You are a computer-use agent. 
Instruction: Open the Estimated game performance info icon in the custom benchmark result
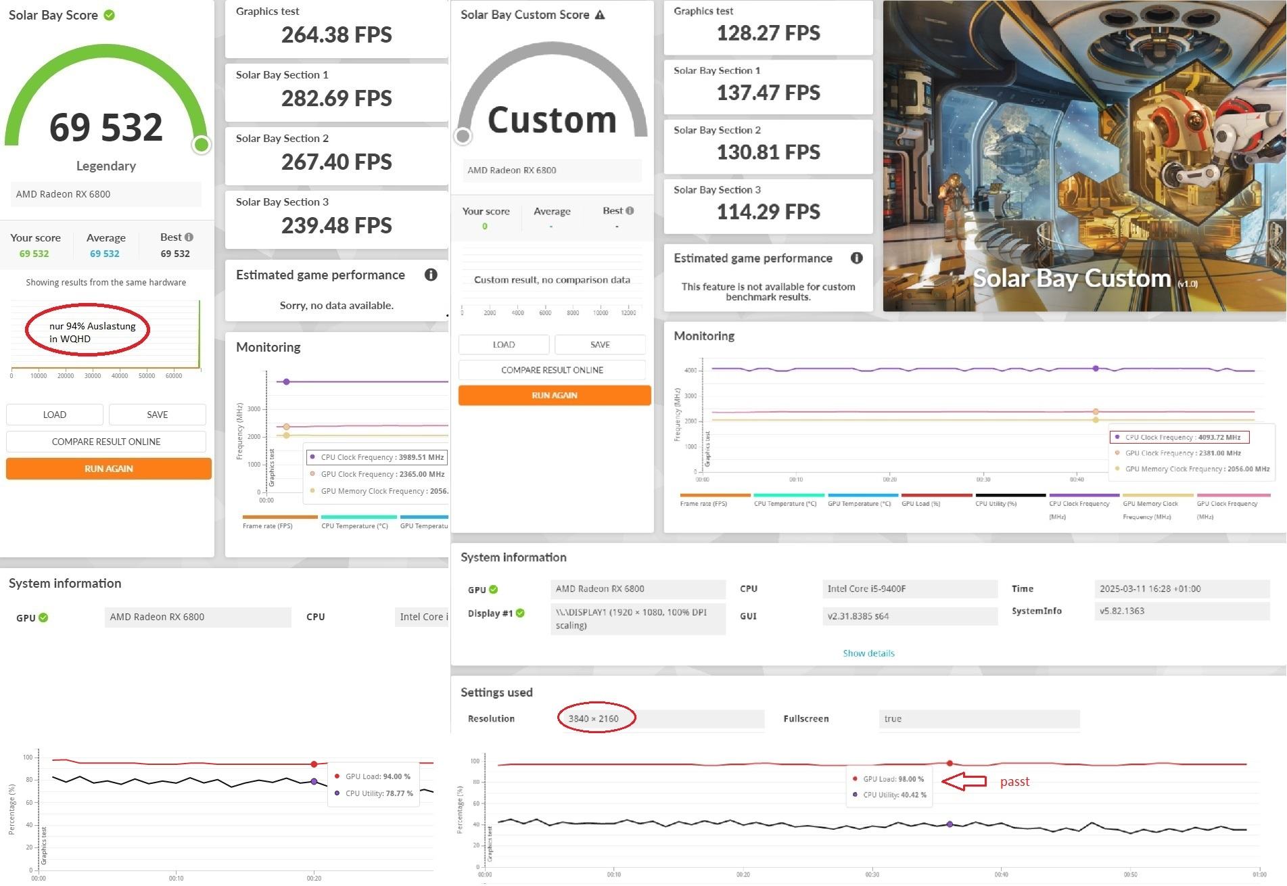pyautogui.click(x=856, y=258)
